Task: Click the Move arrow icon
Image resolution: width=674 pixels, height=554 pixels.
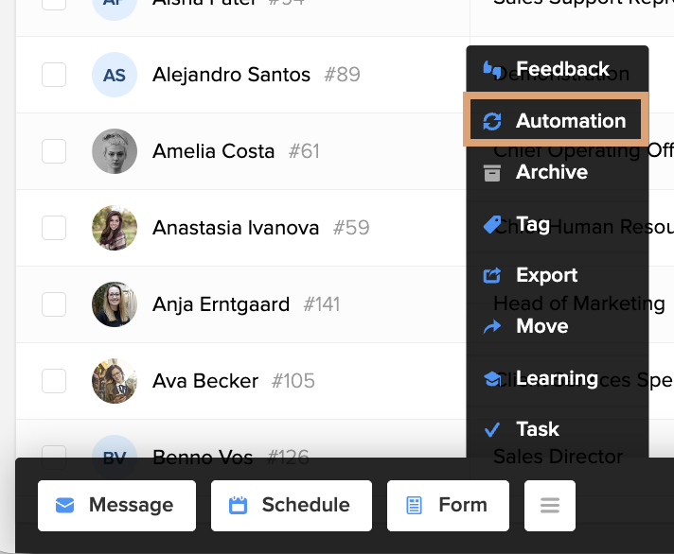Action: coord(491,326)
